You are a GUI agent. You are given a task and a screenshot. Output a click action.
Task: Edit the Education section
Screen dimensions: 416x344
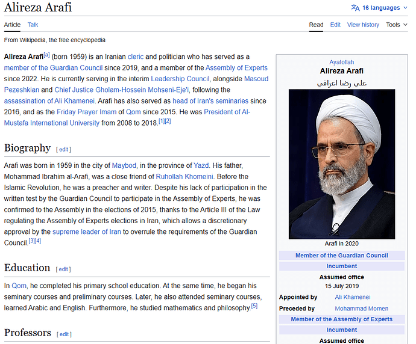(63, 269)
